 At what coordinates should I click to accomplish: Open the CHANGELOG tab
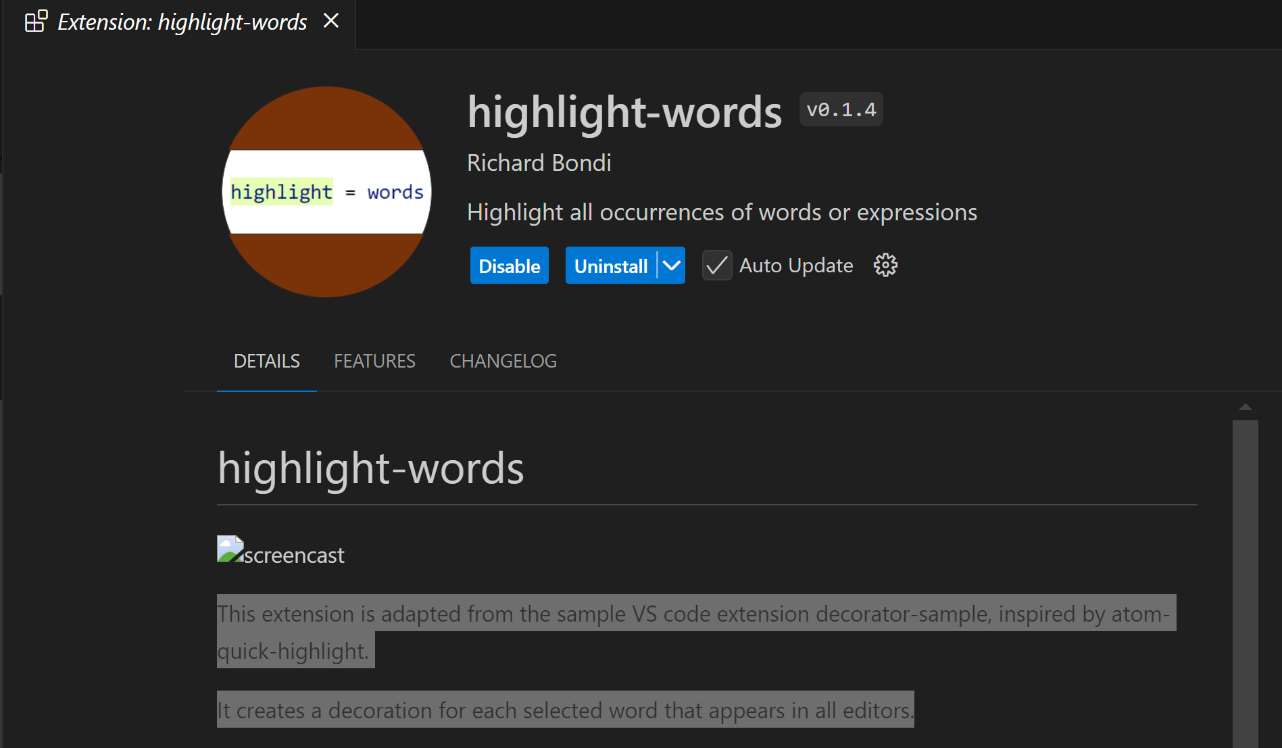pyautogui.click(x=503, y=361)
